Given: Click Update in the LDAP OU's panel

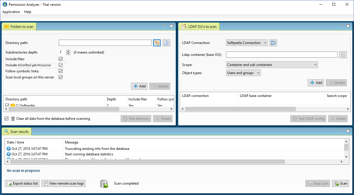Looking at the screenshot, I should tap(336, 83).
